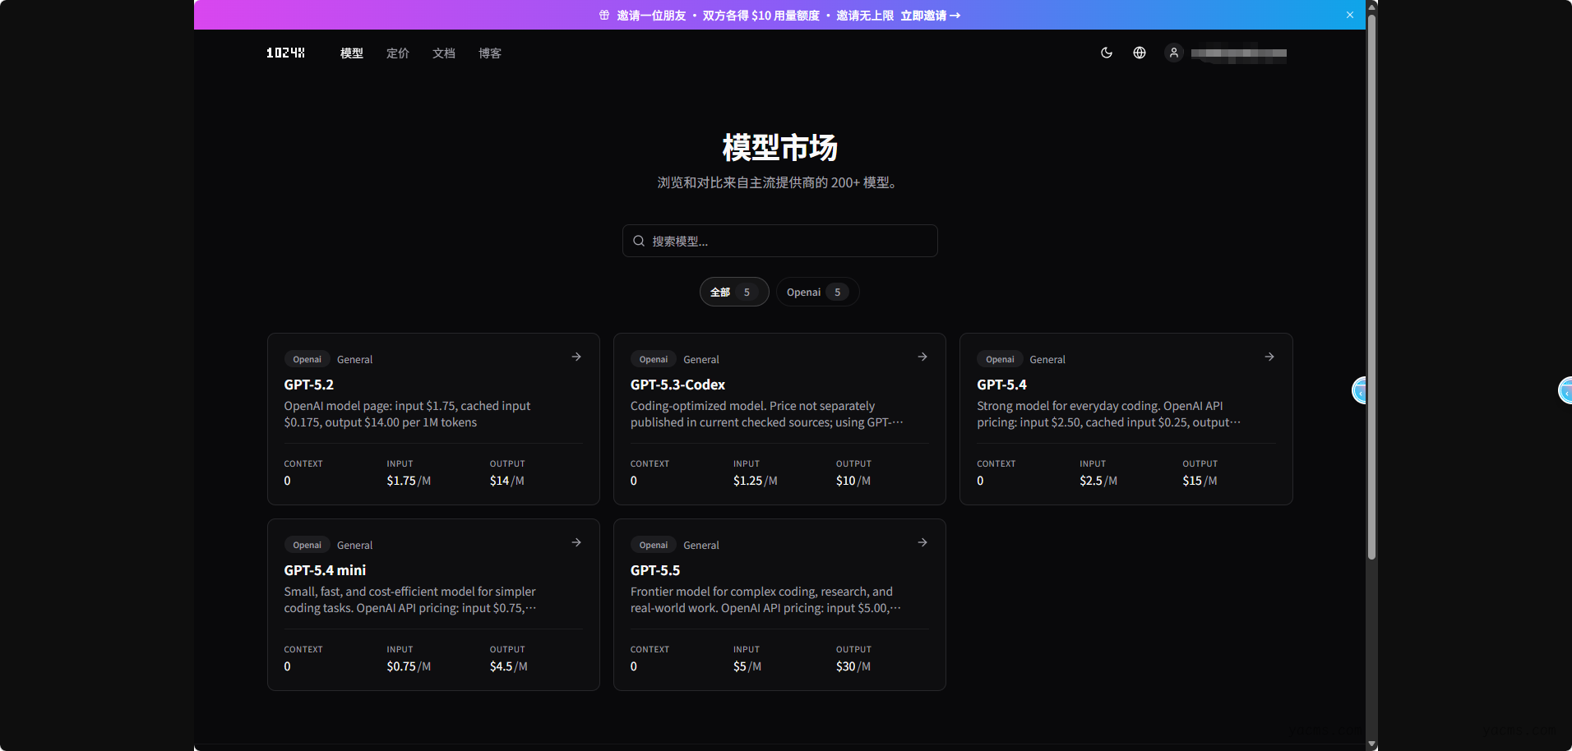The width and height of the screenshot is (1572, 751).
Task: Open the GPT-5.4 mini card arrow
Action: tap(576, 542)
